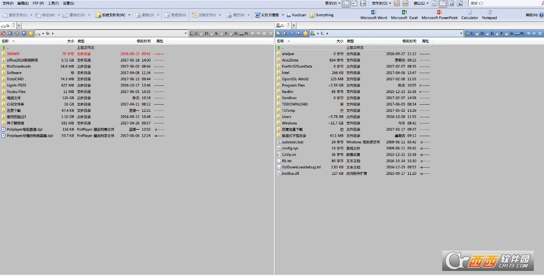
Task: Click the 重命名(N) rename button
Action: [x=74, y=15]
